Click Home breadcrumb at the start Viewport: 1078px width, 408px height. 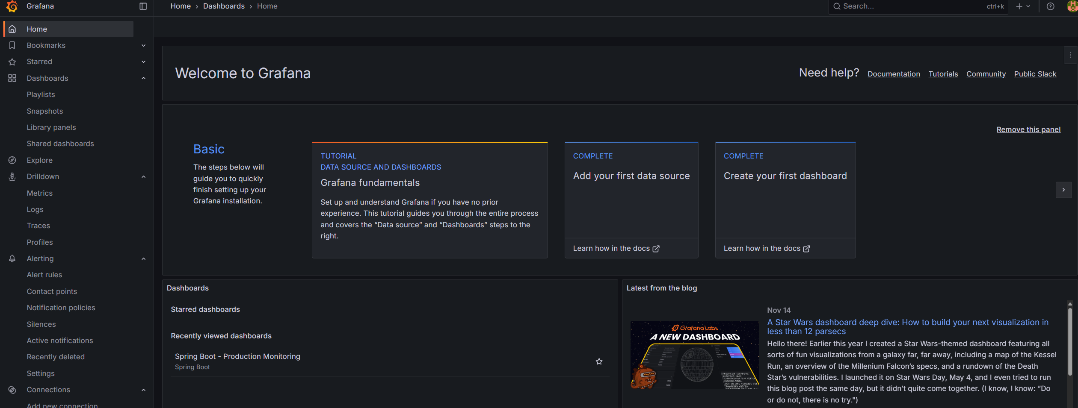click(181, 6)
